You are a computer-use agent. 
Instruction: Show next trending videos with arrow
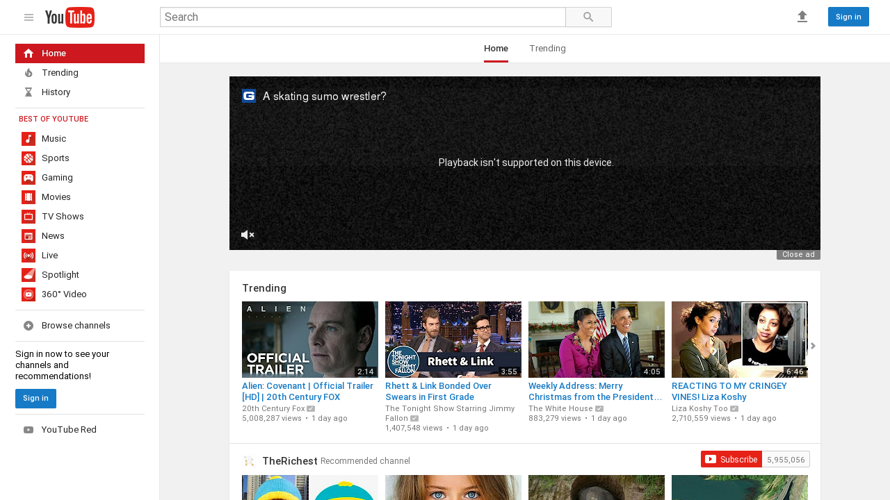pyautogui.click(x=813, y=346)
